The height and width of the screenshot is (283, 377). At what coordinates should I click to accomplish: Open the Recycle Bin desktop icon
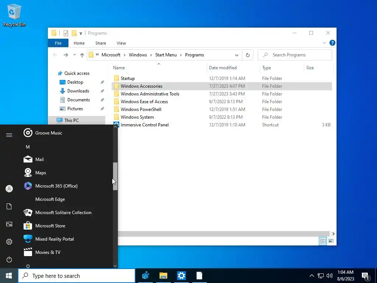pos(14,15)
